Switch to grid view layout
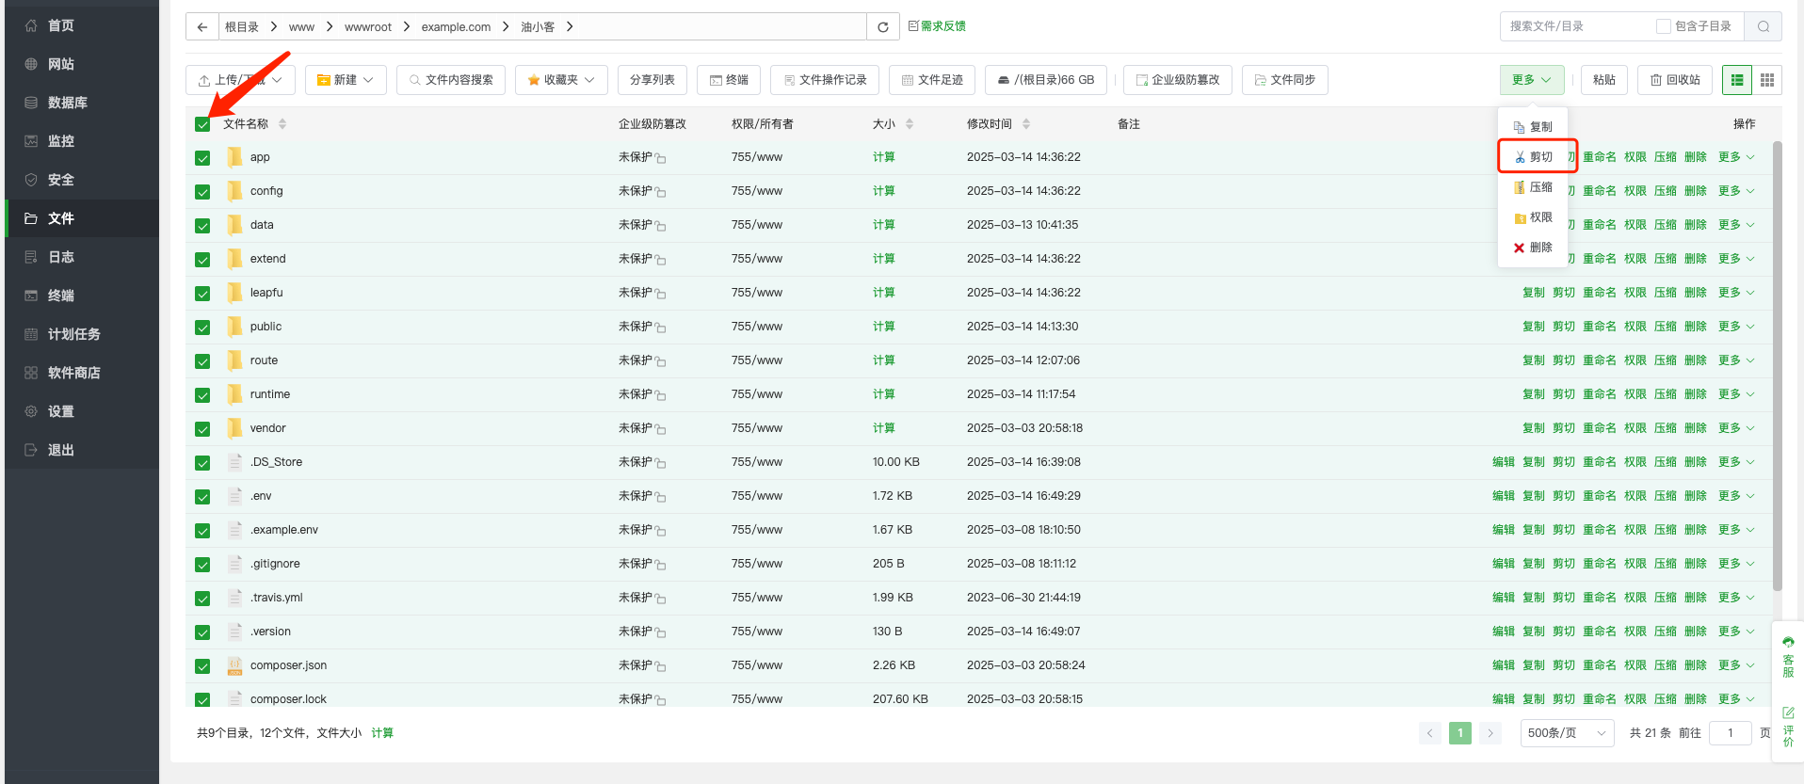1804x784 pixels. pyautogui.click(x=1767, y=80)
